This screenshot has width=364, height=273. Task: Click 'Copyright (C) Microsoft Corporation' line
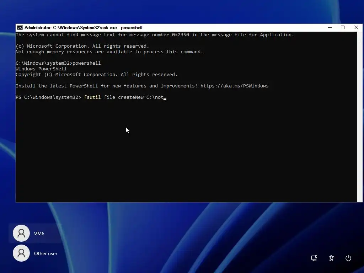pyautogui.click(x=97, y=75)
